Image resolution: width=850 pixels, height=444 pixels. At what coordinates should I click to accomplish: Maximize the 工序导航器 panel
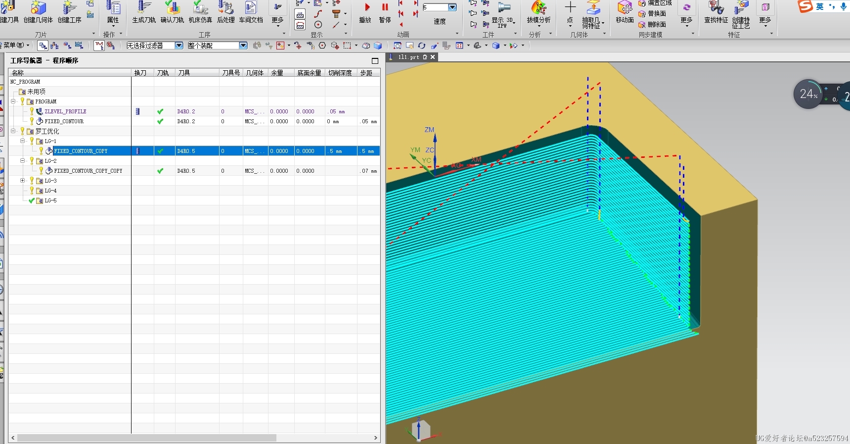pos(375,61)
